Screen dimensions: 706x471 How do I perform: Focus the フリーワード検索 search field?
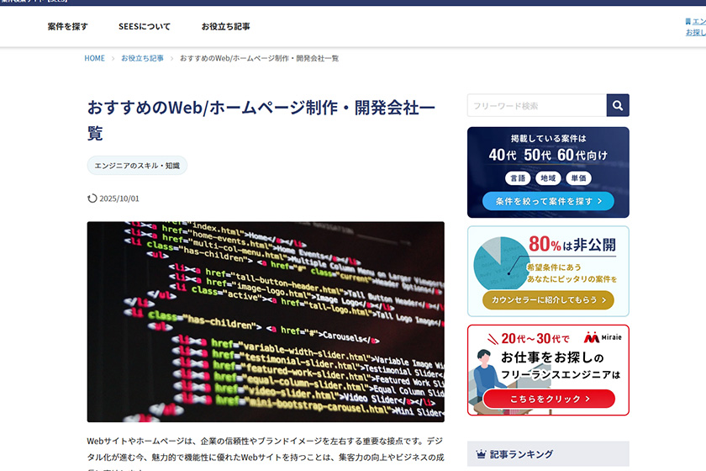(536, 105)
